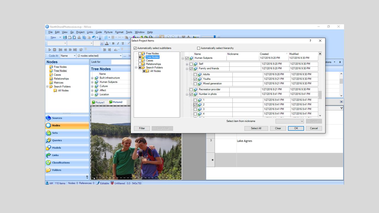Click OK to confirm selection
This screenshot has height=213, width=379.
[296, 128]
